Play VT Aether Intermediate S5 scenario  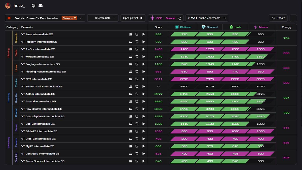point(144,94)
